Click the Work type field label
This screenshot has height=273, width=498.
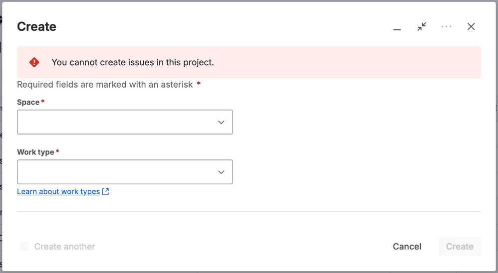click(35, 152)
